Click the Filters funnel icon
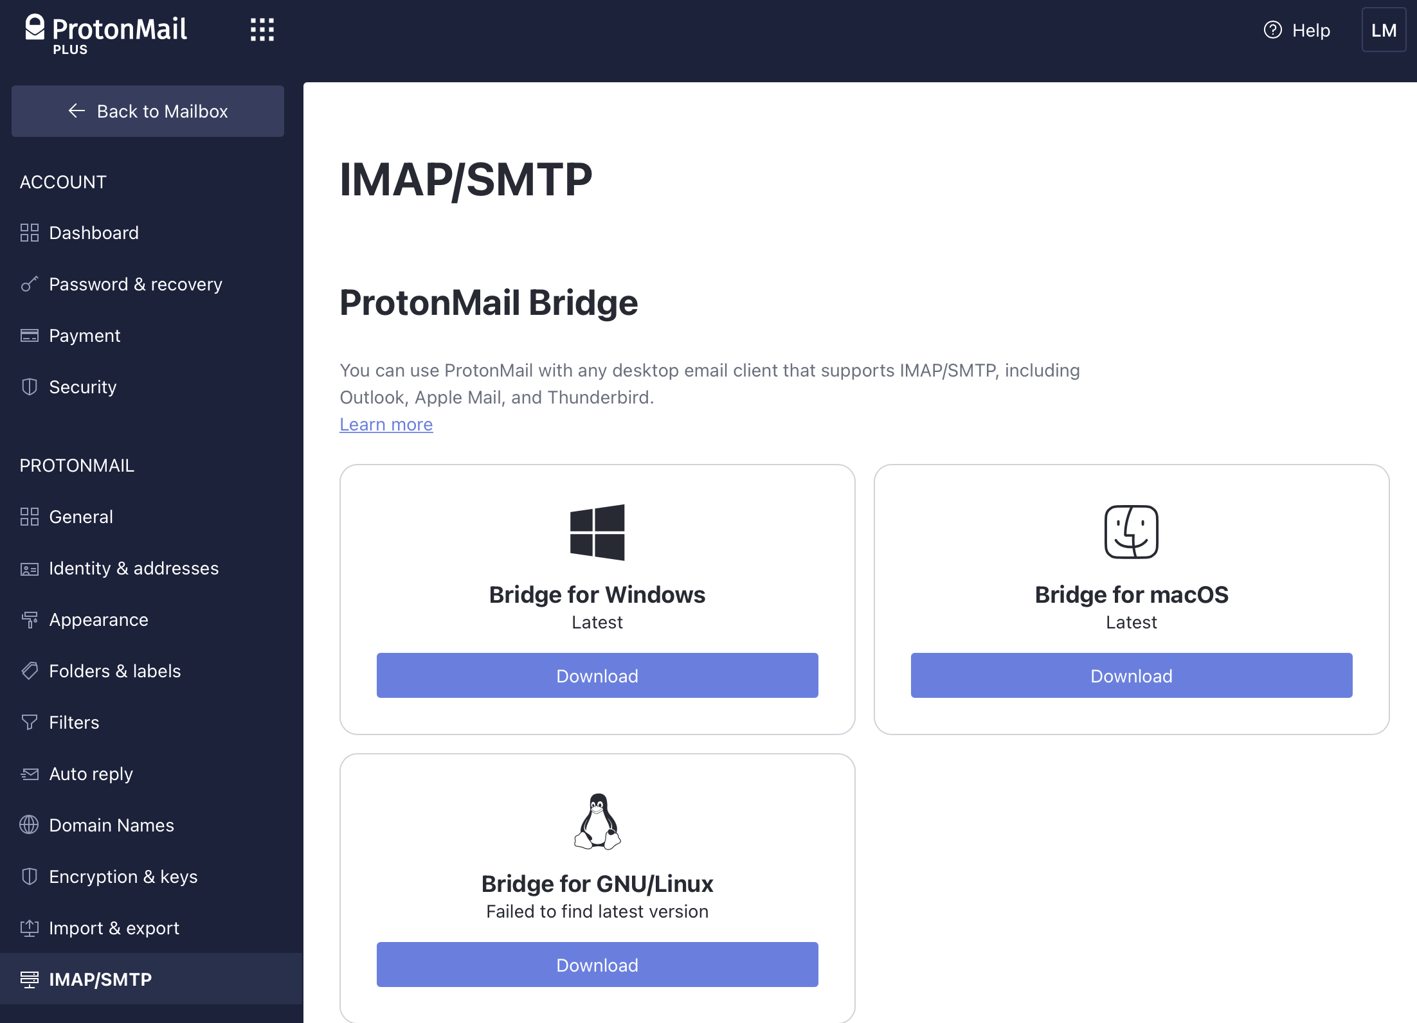Screen dimensions: 1417x1023 coord(30,722)
